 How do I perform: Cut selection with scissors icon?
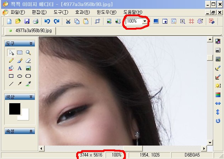68,22
